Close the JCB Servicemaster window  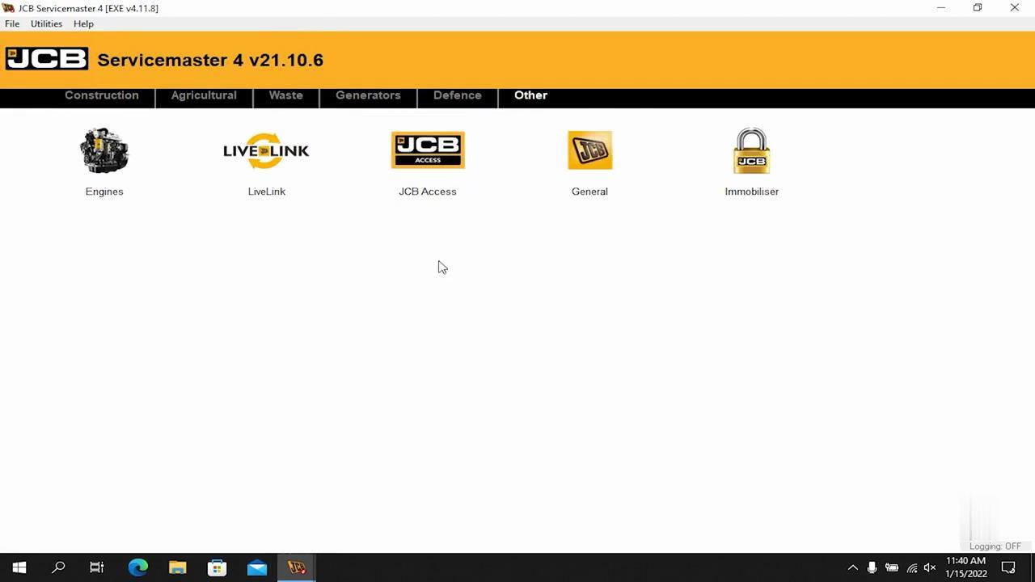[1015, 8]
